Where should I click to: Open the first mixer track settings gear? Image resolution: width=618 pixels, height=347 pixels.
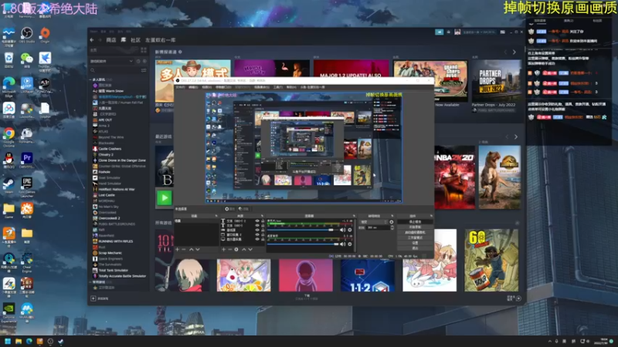(350, 230)
